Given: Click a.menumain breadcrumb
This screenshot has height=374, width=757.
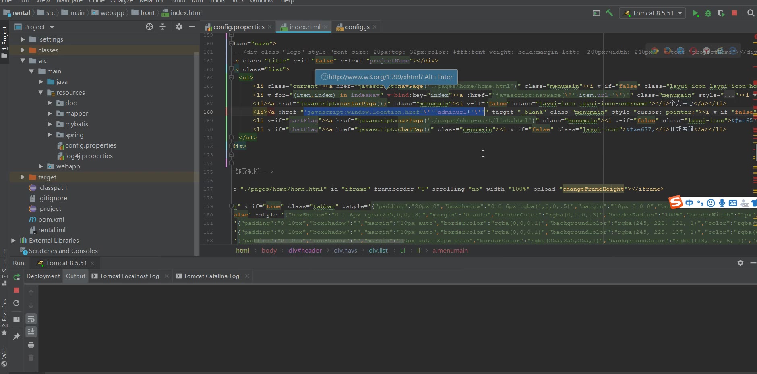Looking at the screenshot, I should pos(450,251).
